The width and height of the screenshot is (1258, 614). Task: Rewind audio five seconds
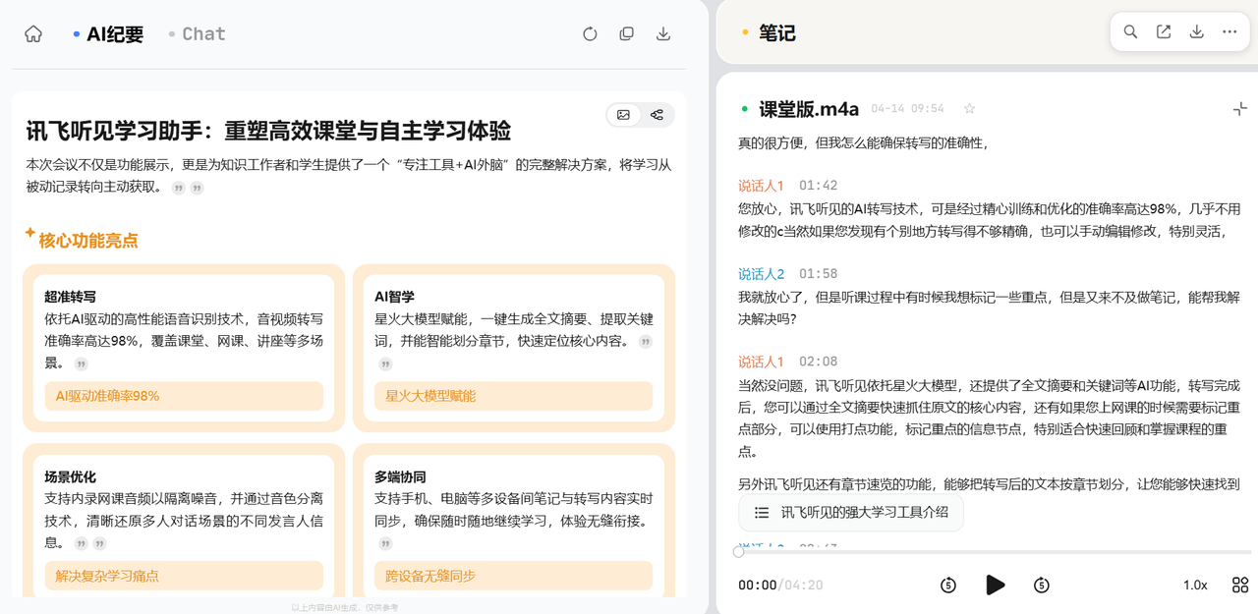(948, 586)
